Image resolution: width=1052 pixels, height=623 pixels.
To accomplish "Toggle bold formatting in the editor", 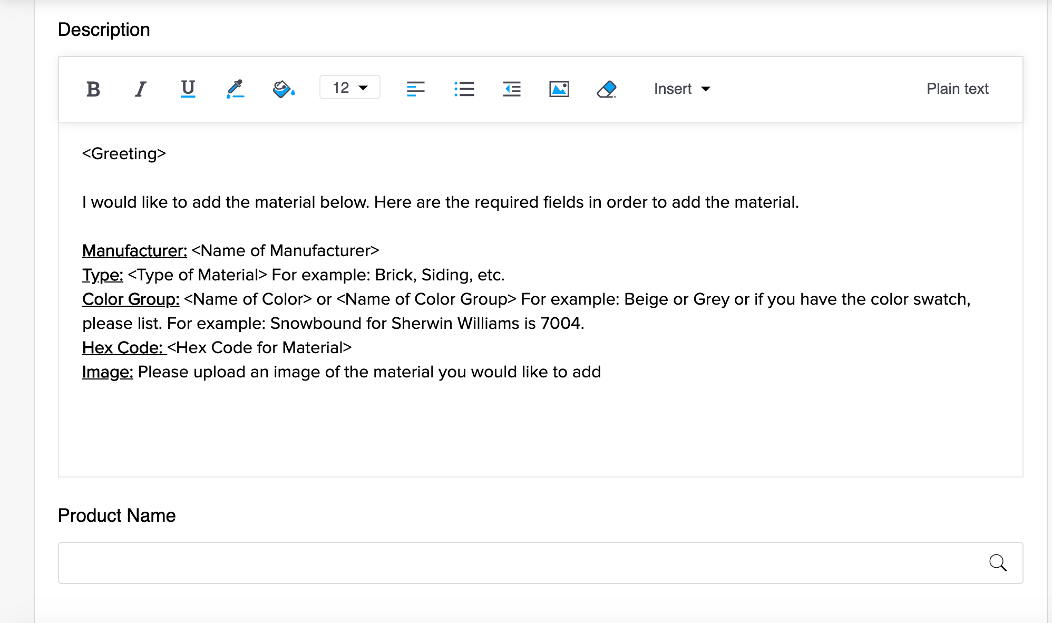I will (x=93, y=89).
